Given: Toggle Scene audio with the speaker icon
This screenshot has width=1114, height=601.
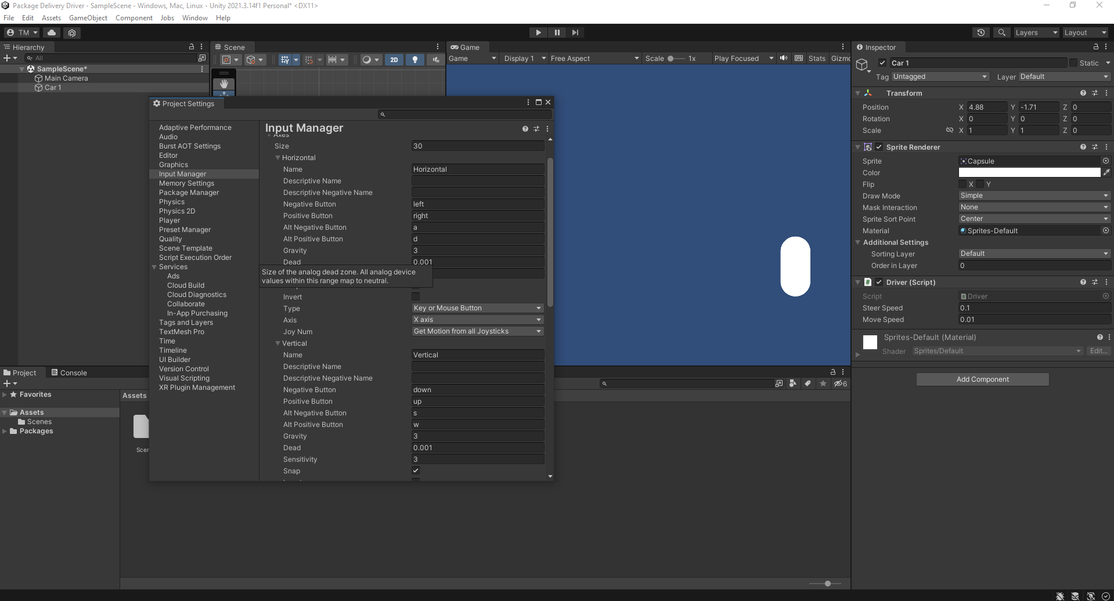Looking at the screenshot, I should [x=435, y=60].
